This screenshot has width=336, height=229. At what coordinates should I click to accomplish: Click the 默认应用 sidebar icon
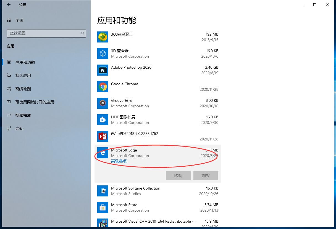(9, 76)
